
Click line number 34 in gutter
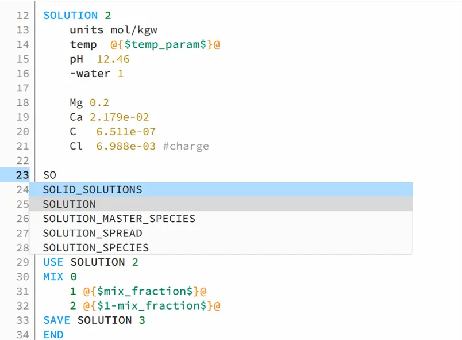point(22,335)
